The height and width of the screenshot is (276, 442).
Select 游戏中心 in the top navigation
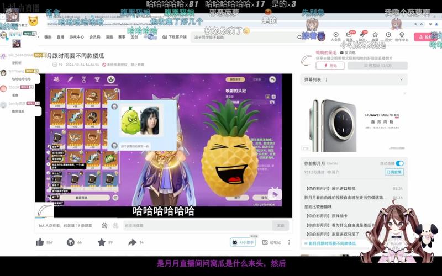pos(76,37)
